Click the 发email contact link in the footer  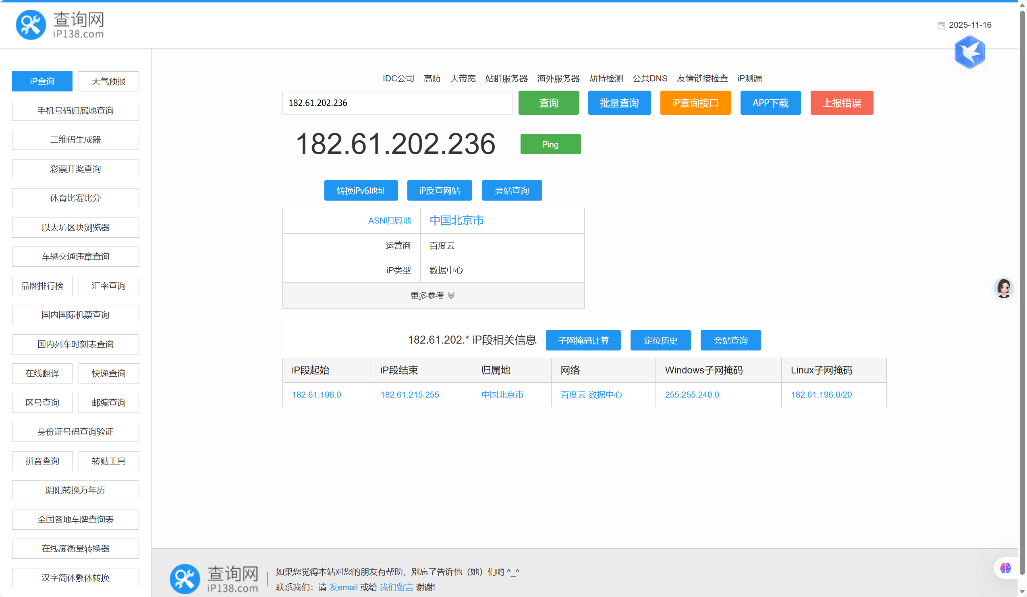point(343,587)
